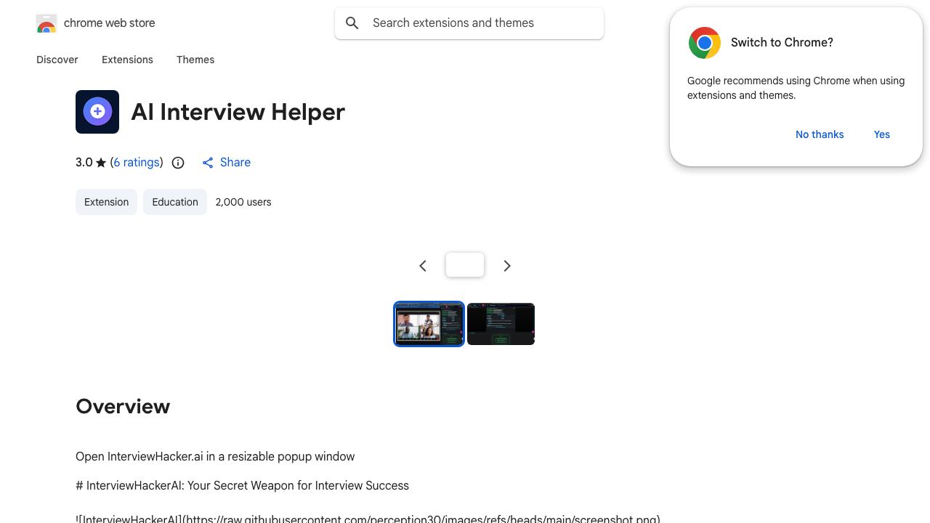Click 'Open InterviewHacker.ai in a resizable popup window'
The height and width of the screenshot is (523, 930).
pyautogui.click(x=215, y=456)
